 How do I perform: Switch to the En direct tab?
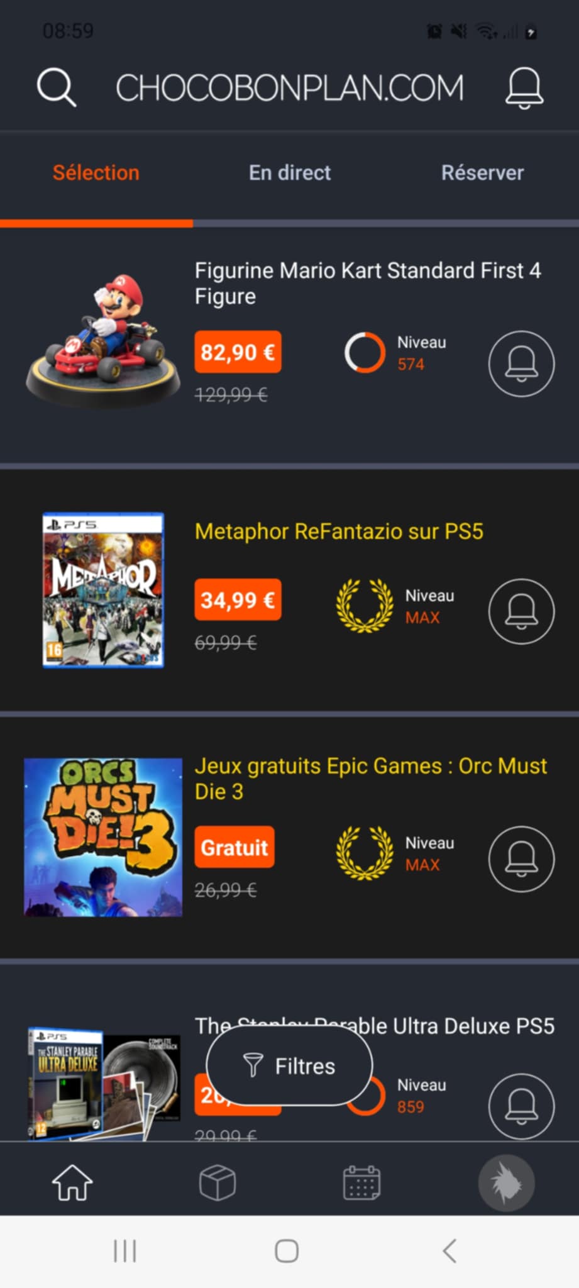point(290,173)
